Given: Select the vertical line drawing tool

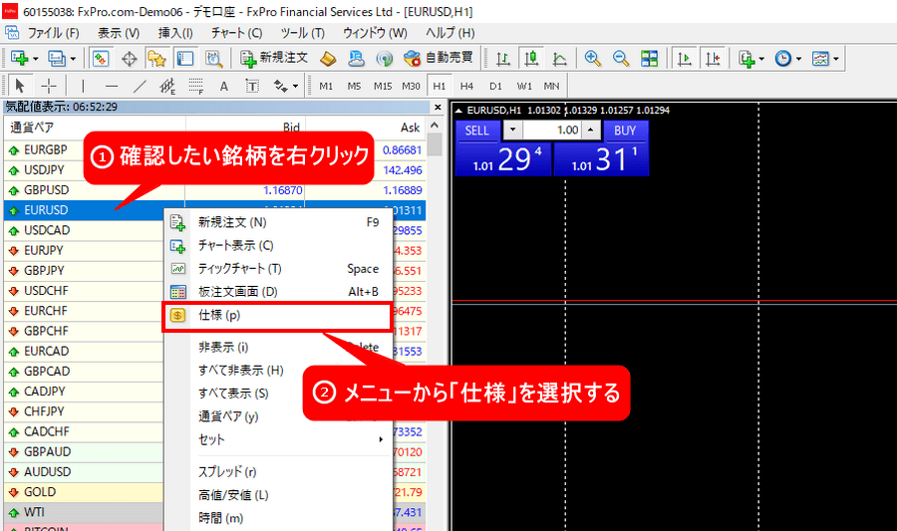Looking at the screenshot, I should (83, 87).
